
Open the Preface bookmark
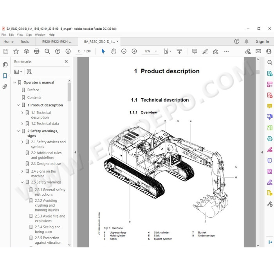(x=33, y=90)
